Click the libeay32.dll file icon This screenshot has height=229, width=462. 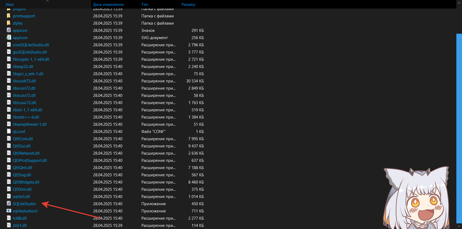pos(9,66)
